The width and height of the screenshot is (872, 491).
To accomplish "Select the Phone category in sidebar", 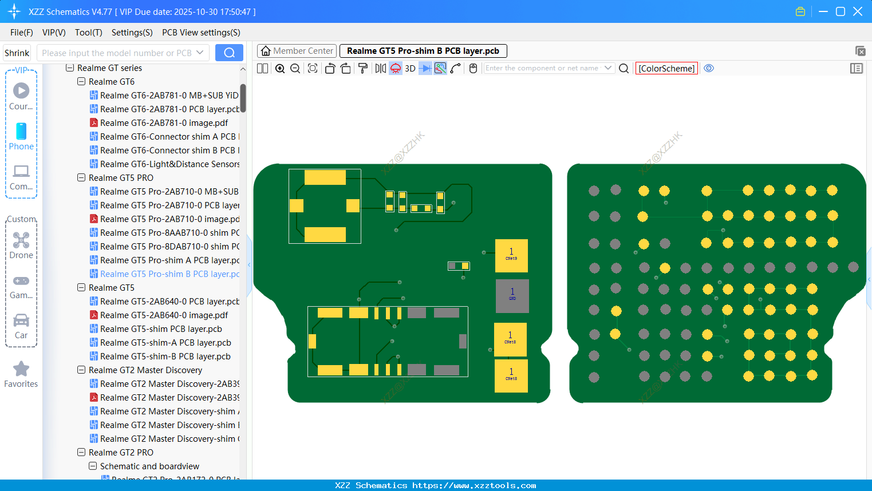I will coord(21,137).
